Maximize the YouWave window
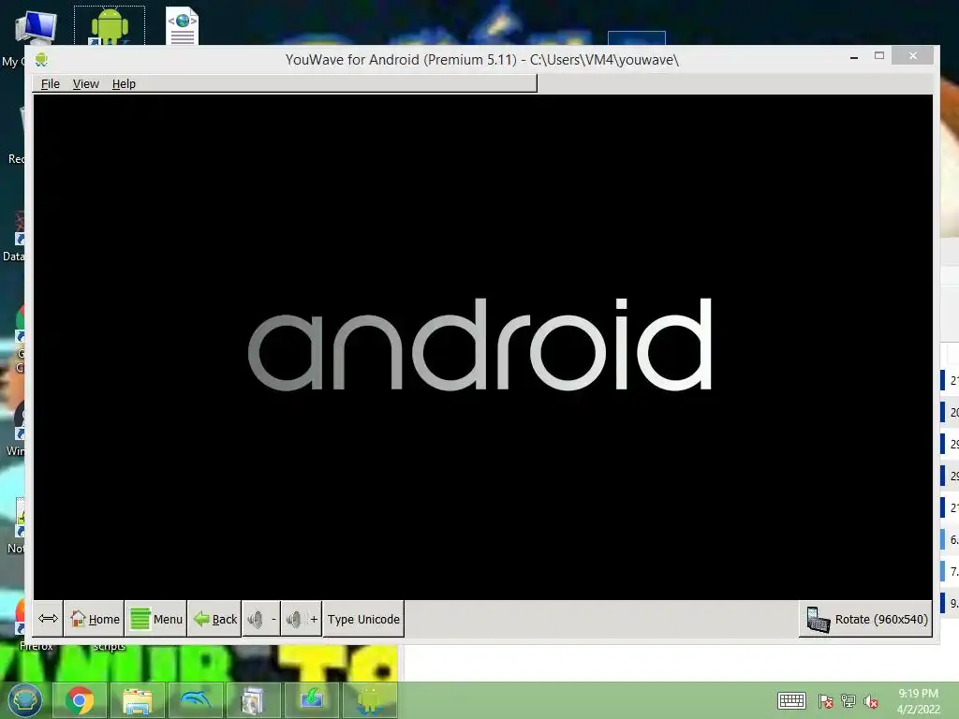The height and width of the screenshot is (719, 959). (x=878, y=55)
